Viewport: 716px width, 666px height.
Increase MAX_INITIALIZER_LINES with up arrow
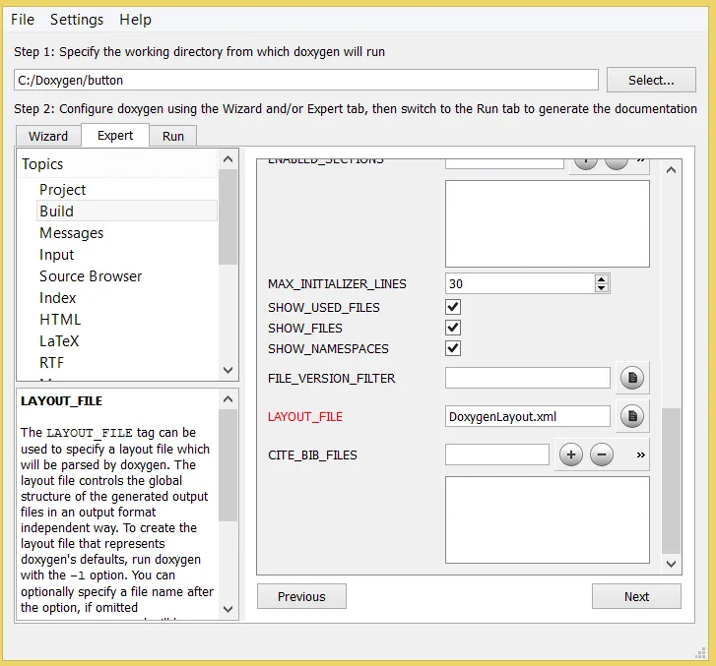(602, 279)
